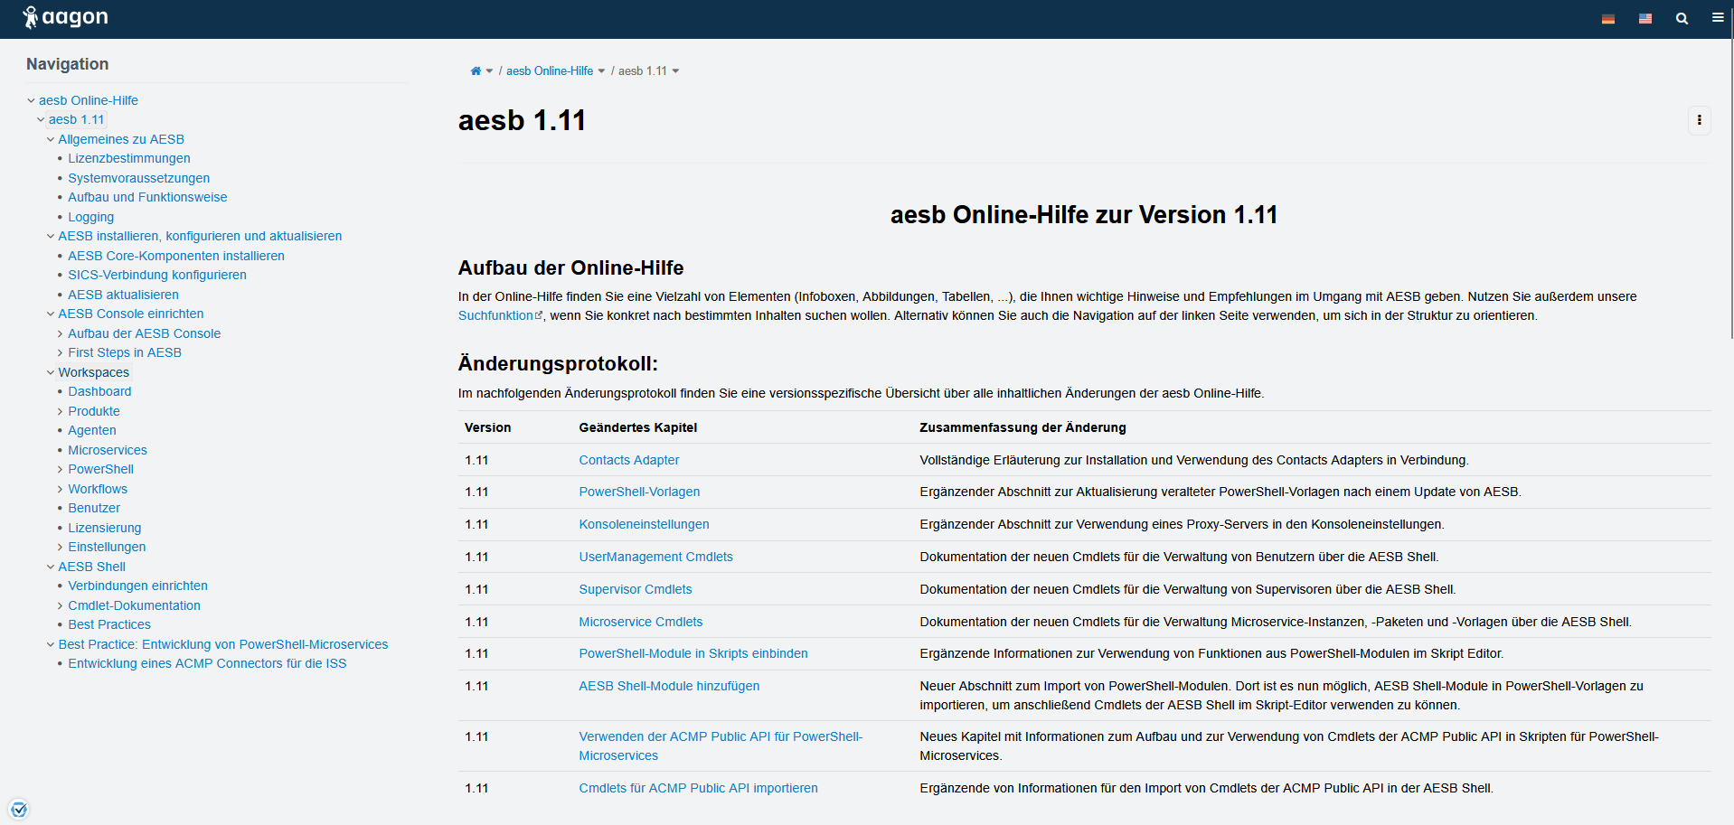This screenshot has height=825, width=1734.
Task: Switch language to German flag
Action: pos(1607,18)
